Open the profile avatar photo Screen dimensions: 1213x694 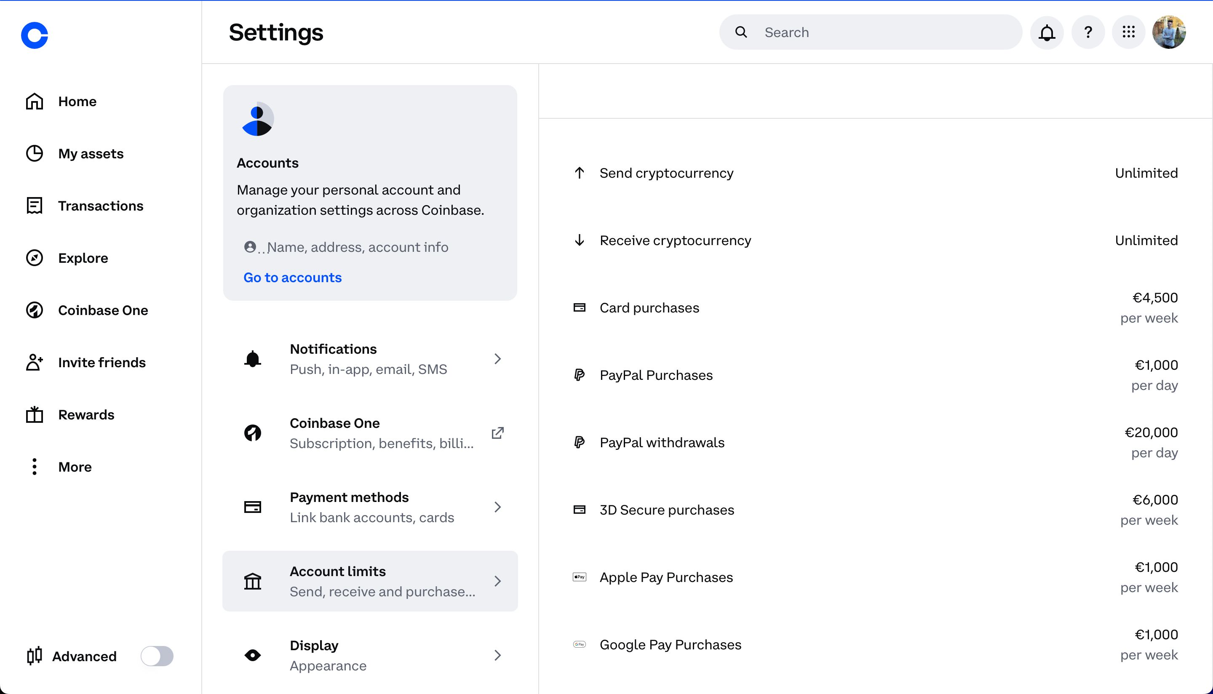tap(1169, 32)
